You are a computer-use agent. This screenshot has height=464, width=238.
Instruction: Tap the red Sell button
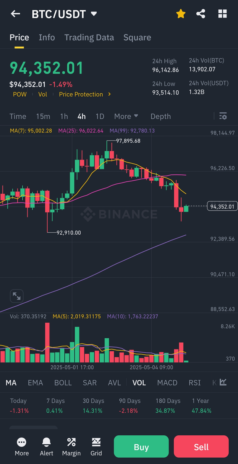(x=201, y=447)
